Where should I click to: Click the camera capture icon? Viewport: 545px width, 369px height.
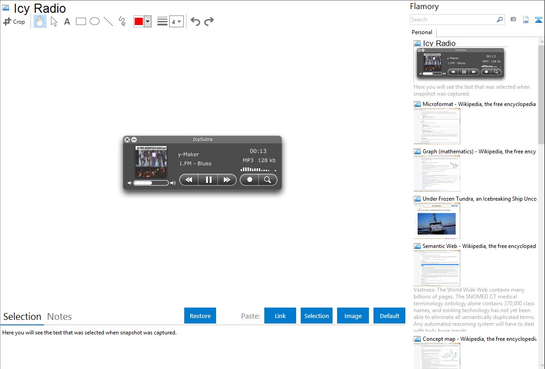(x=513, y=19)
